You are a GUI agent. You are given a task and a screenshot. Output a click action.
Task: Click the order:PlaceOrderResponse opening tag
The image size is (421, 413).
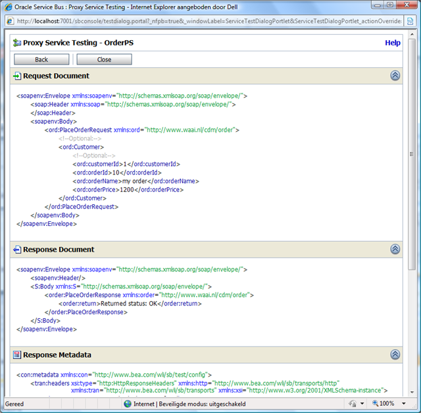[149, 295]
